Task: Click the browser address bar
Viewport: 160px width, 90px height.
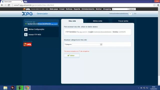Action: pos(82,5)
